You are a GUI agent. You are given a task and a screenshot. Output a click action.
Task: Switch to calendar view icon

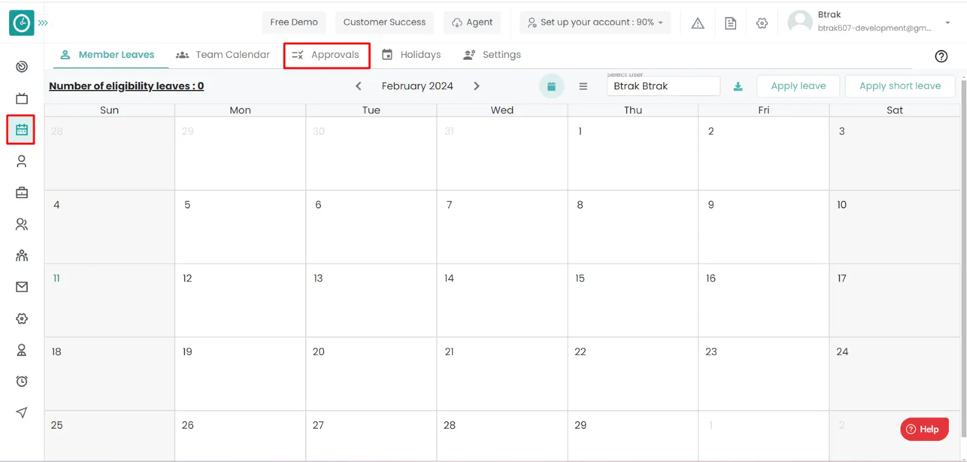[551, 86]
